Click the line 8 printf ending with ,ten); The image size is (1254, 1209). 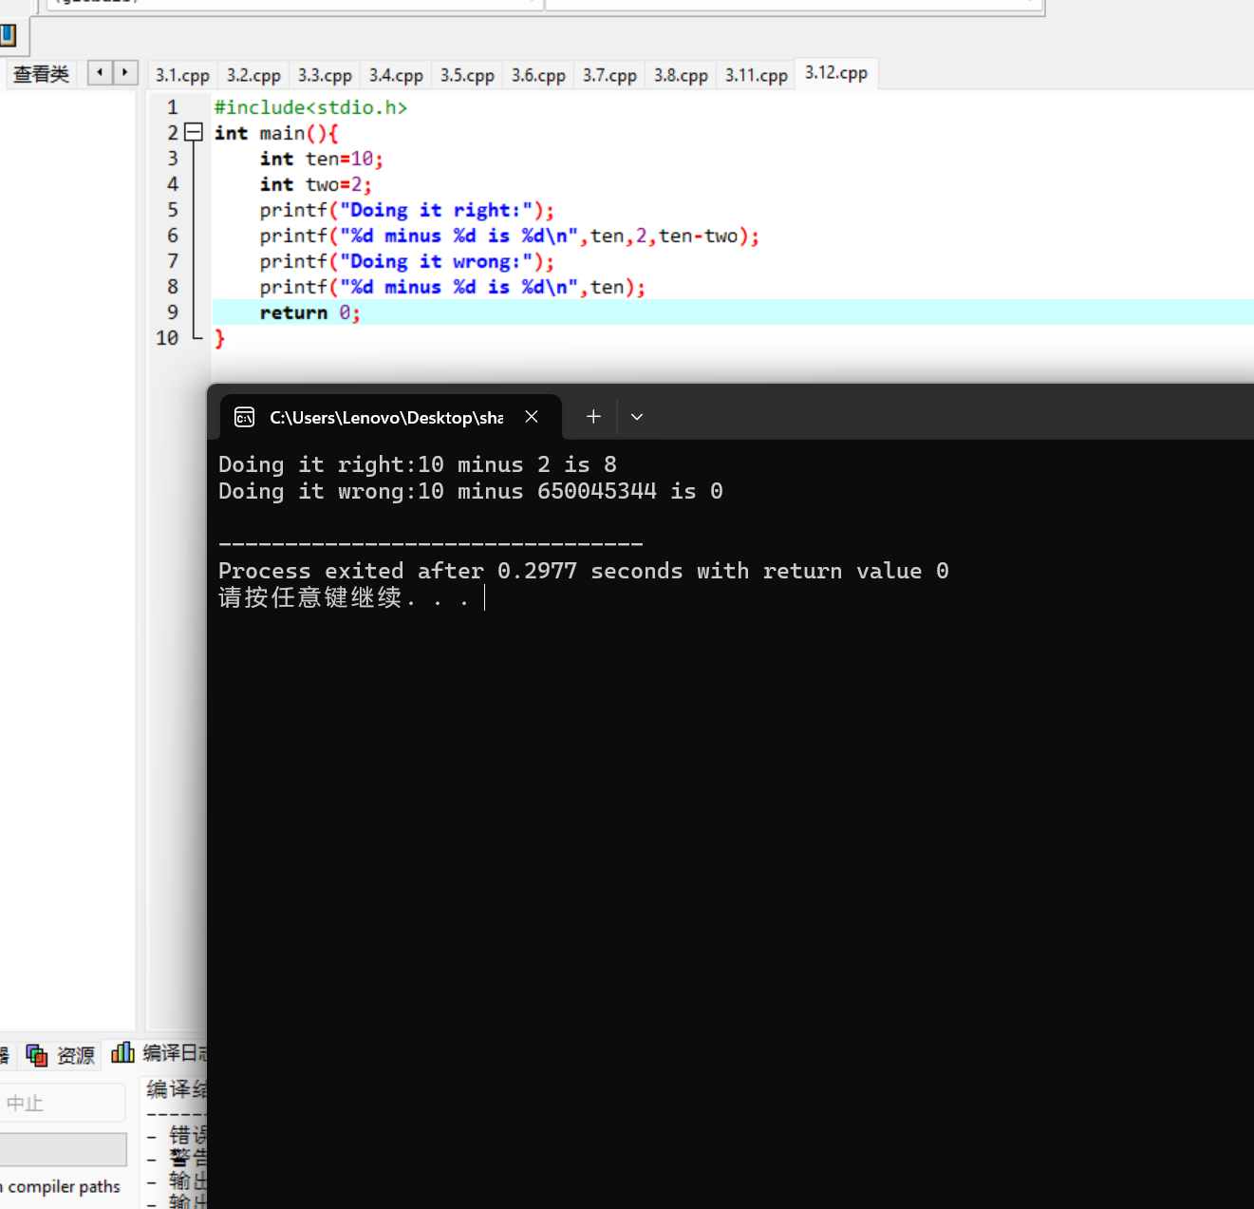(452, 287)
